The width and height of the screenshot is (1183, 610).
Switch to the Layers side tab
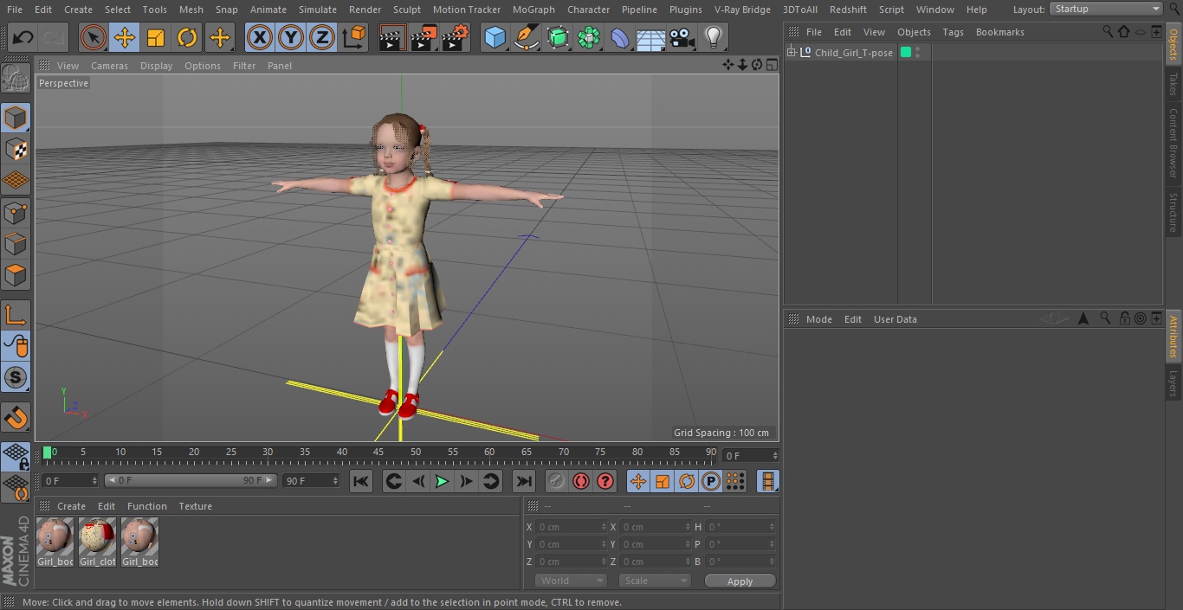click(x=1173, y=382)
